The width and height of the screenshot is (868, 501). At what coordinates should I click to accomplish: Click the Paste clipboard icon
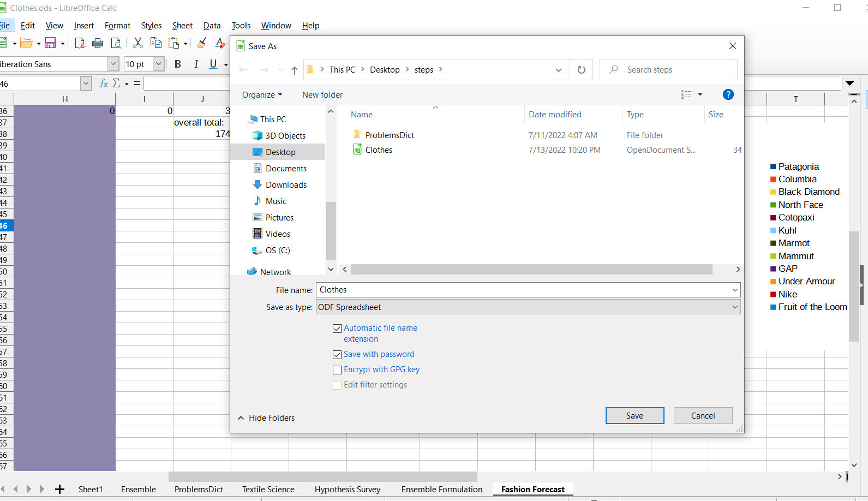(x=174, y=43)
